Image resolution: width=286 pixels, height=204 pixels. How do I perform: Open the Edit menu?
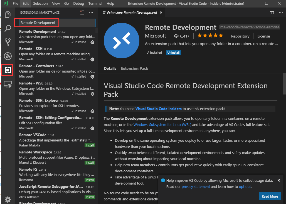coord(26,4)
